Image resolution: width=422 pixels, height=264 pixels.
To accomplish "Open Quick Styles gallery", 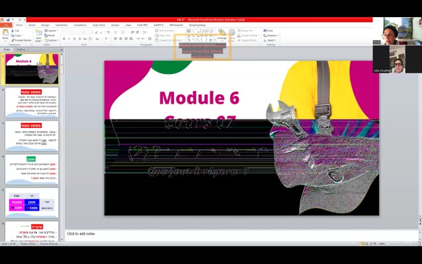I will click(x=231, y=35).
